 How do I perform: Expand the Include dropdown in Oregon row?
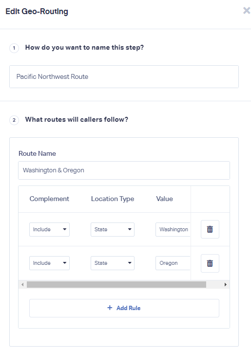pos(50,263)
